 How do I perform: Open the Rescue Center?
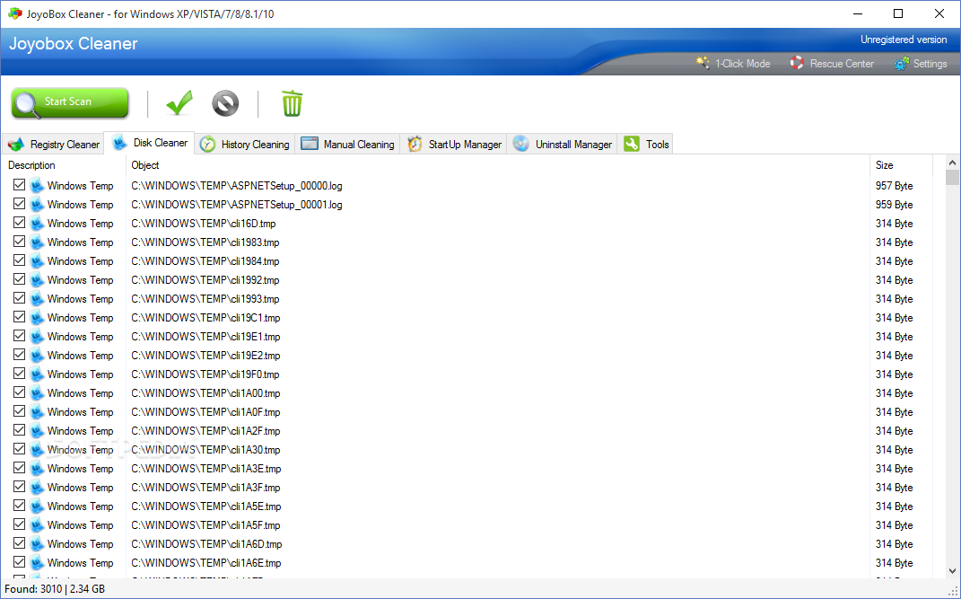pyautogui.click(x=832, y=63)
